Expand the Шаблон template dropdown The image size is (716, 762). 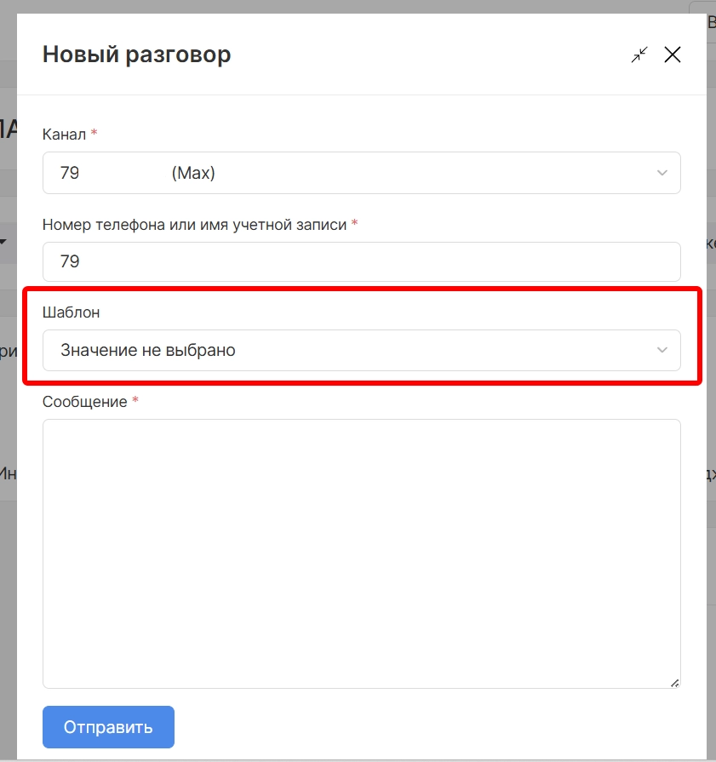361,350
